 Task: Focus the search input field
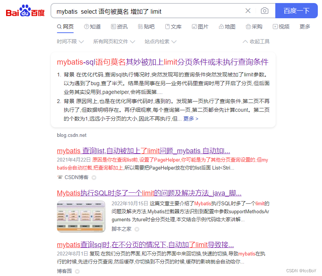click(148, 11)
